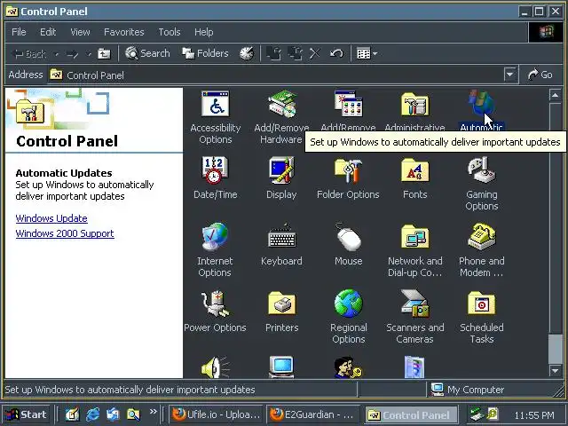Click the Start button
This screenshot has width=568, height=426.
26,414
